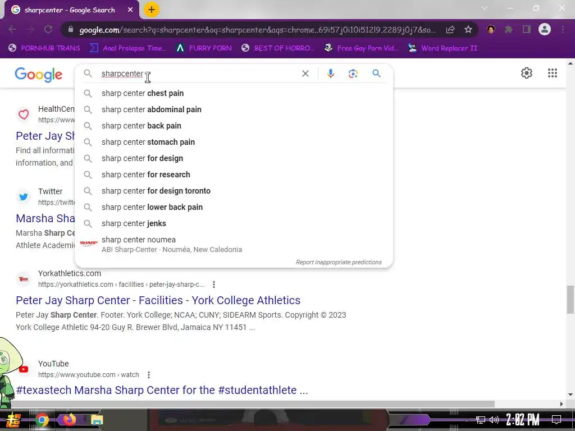This screenshot has width=575, height=431.
Task: Start voice search with the microphone
Action: 330,74
